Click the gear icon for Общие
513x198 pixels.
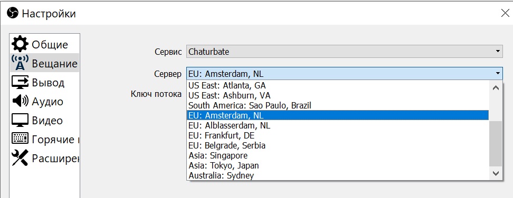[x=20, y=44]
